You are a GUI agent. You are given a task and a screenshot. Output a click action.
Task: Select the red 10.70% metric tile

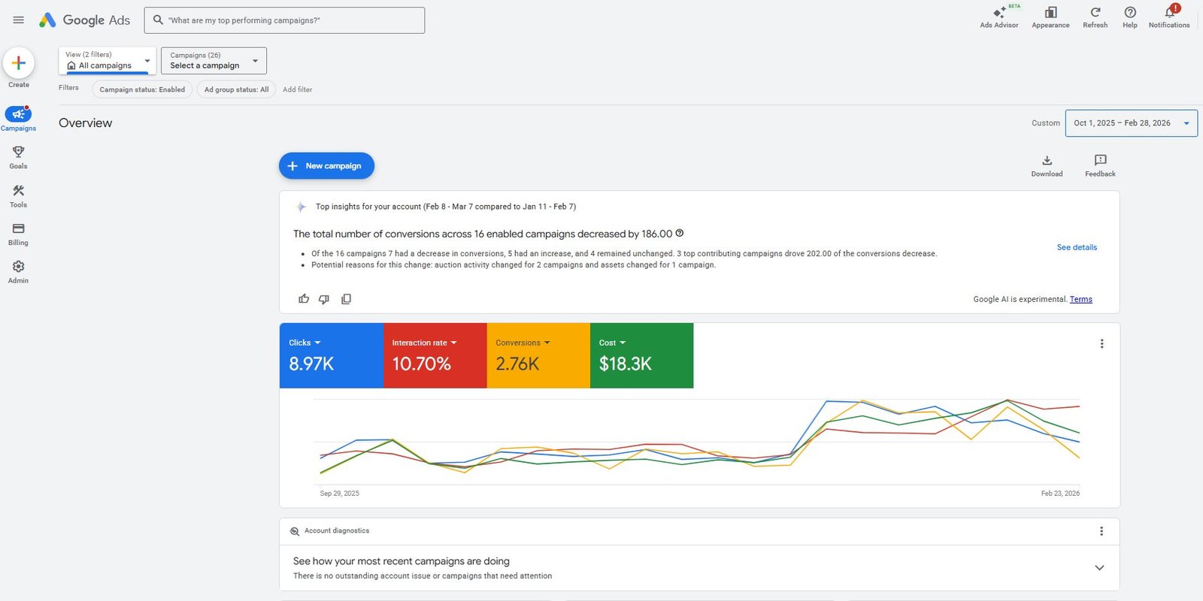[x=435, y=355]
